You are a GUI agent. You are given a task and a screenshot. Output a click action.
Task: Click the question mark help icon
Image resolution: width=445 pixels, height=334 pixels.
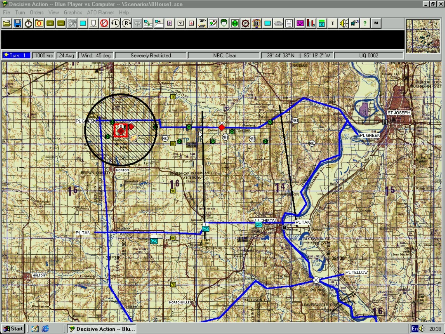point(365,23)
